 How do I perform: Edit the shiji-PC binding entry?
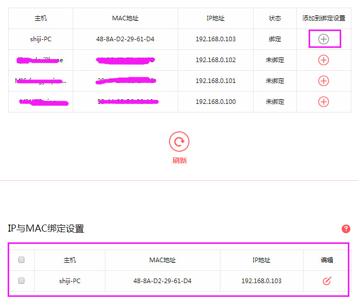pos(327,281)
